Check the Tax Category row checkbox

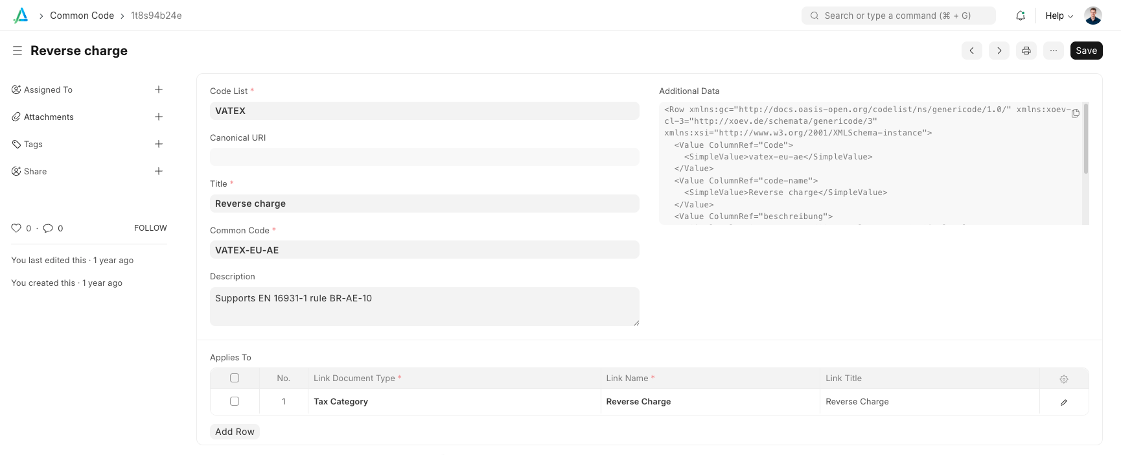(x=235, y=401)
